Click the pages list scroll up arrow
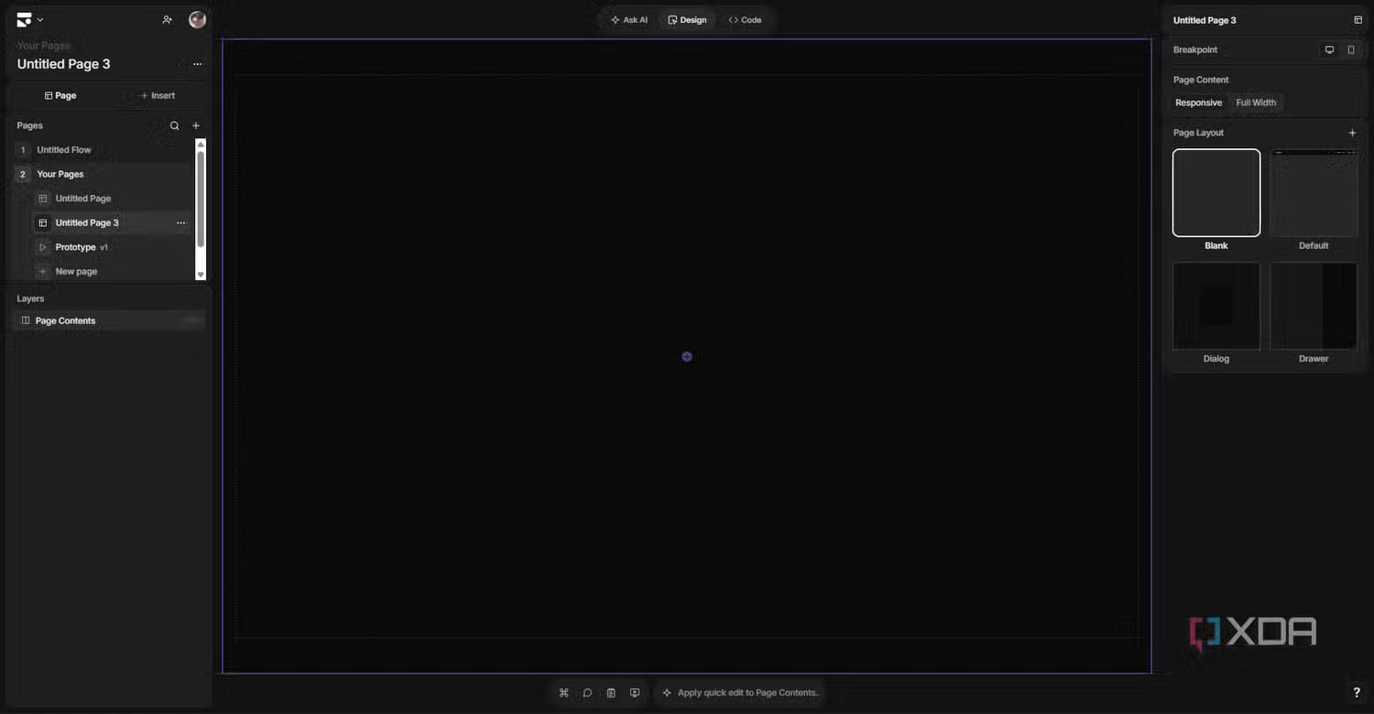The height and width of the screenshot is (714, 1374). tap(201, 145)
